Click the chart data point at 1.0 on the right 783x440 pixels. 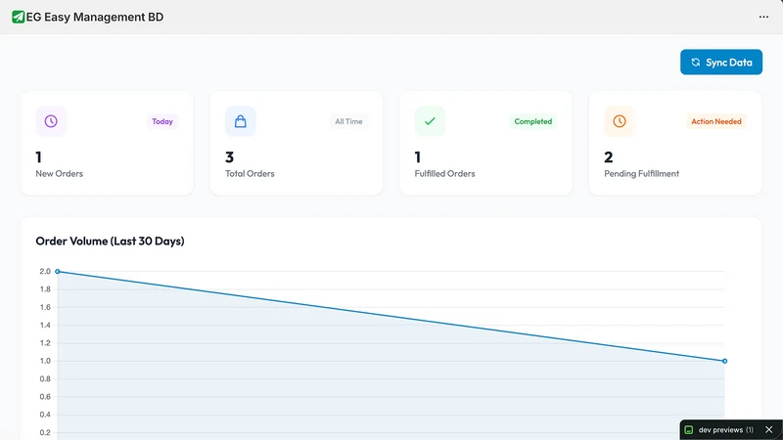(x=724, y=361)
